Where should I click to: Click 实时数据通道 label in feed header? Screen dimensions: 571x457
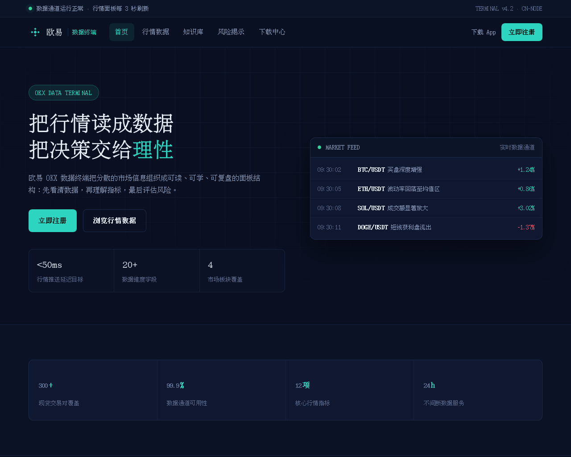point(517,147)
